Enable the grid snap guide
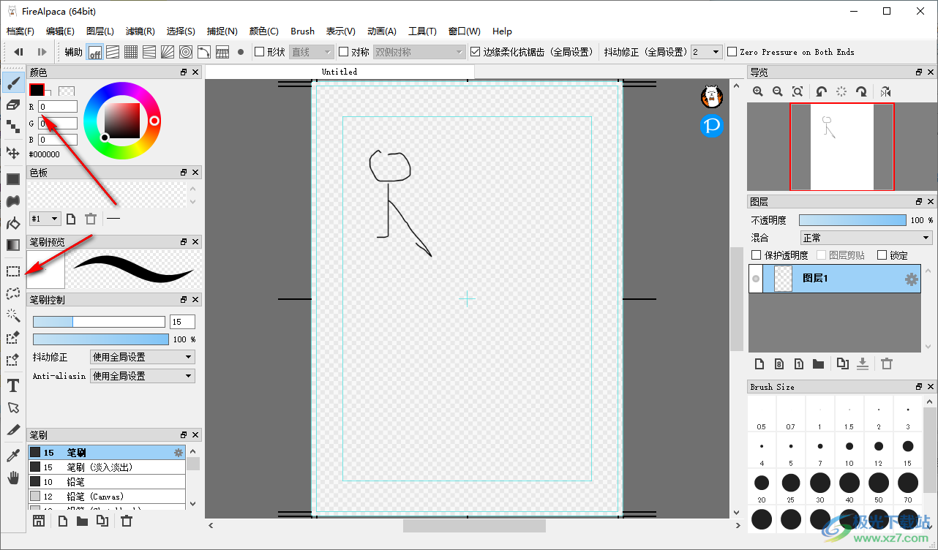This screenshot has height=550, width=938. pos(131,52)
